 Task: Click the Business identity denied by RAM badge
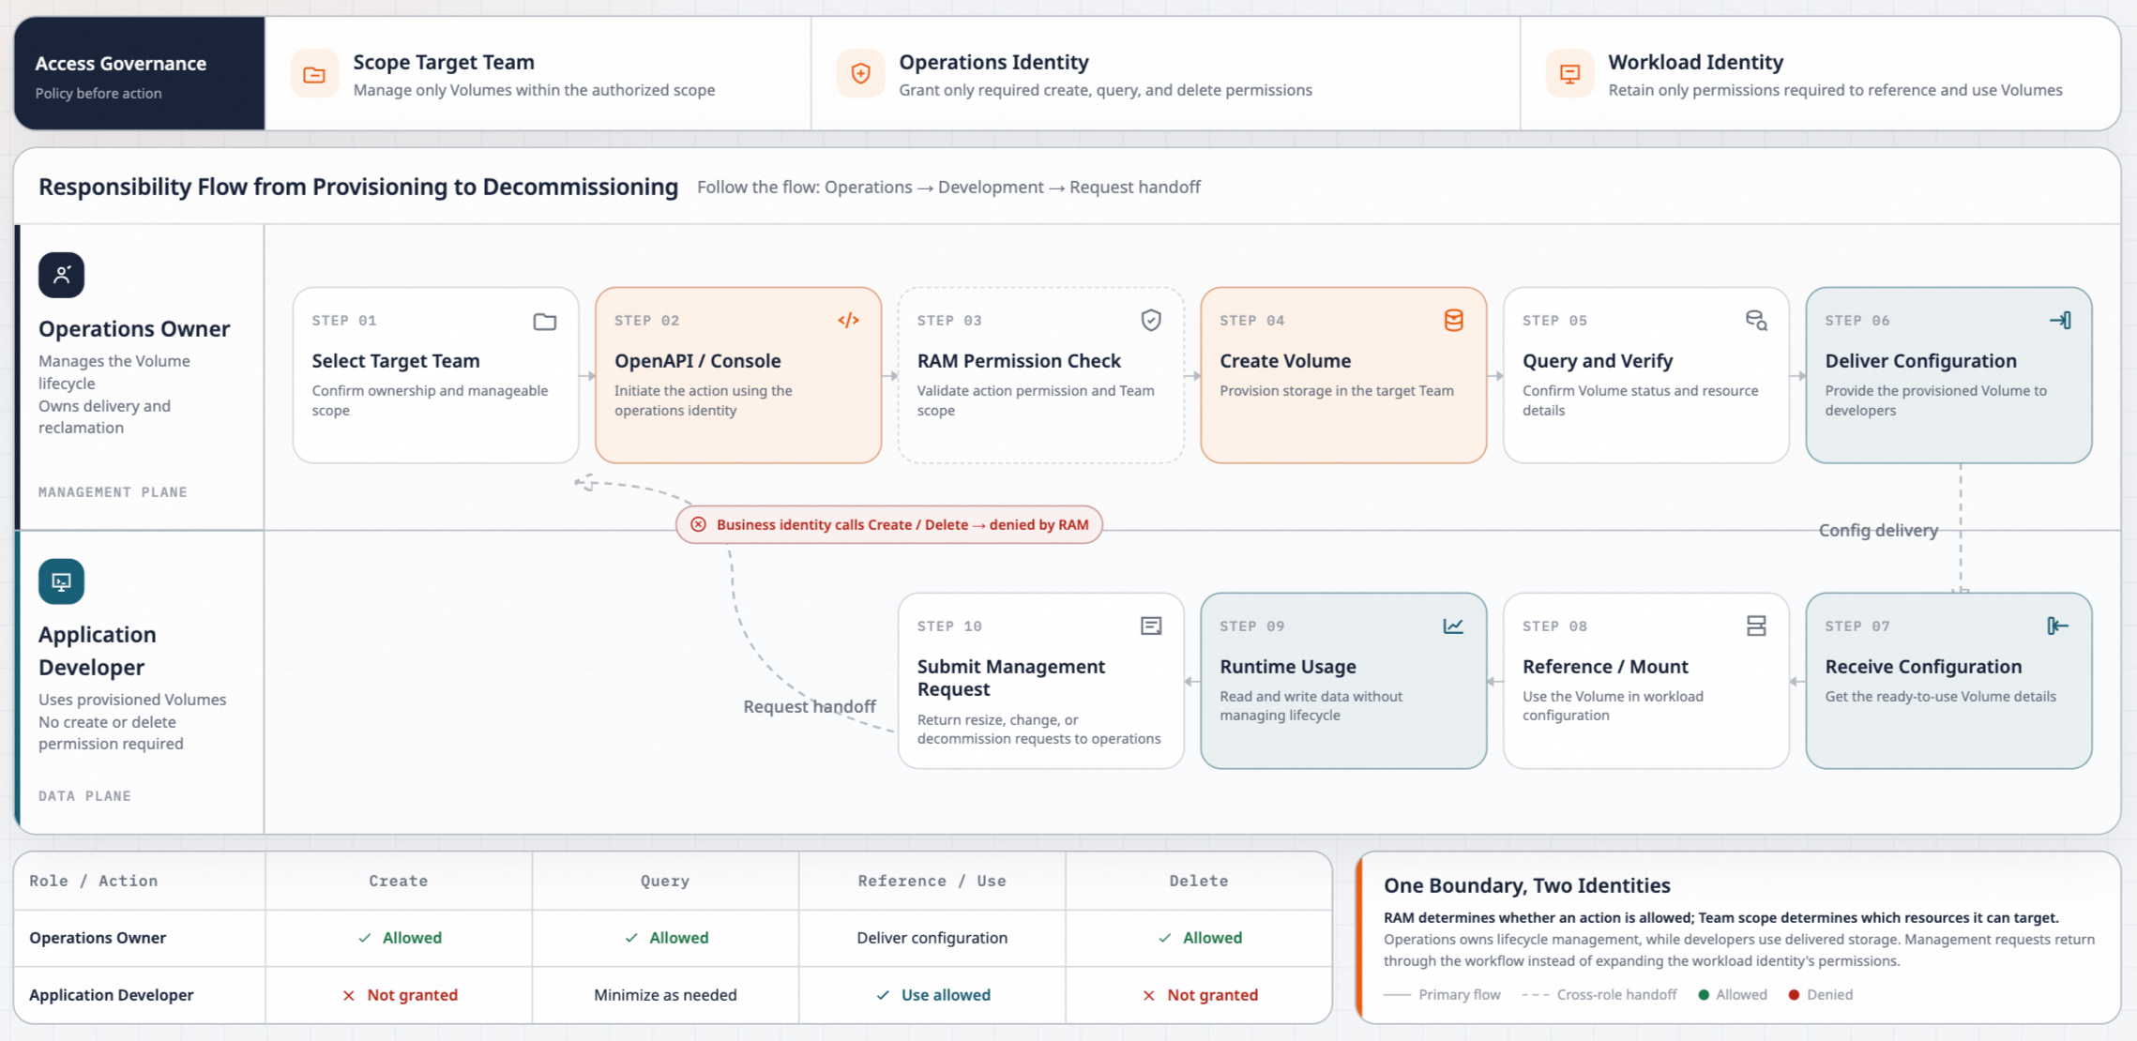[889, 524]
